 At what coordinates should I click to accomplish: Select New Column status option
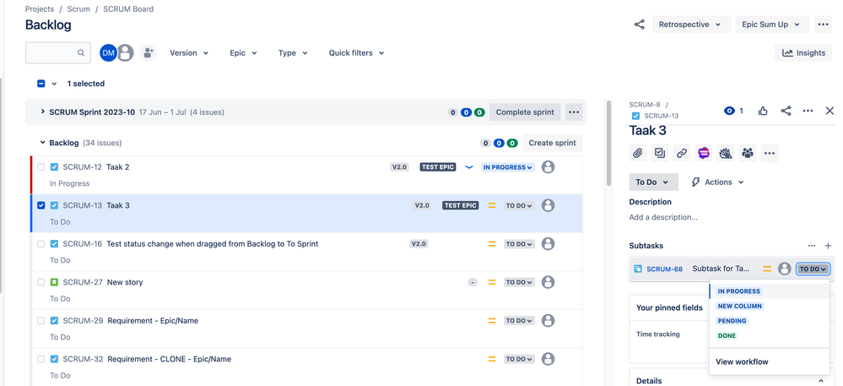pyautogui.click(x=740, y=306)
